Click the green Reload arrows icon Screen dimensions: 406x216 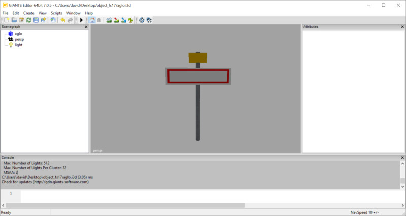pos(29,20)
